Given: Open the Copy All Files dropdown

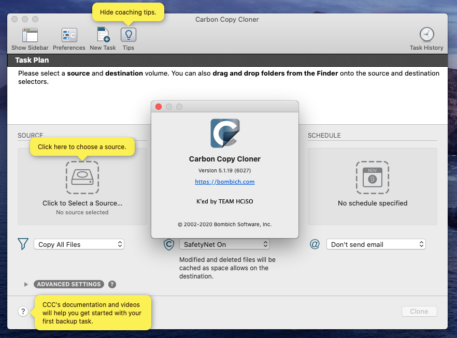Looking at the screenshot, I should tap(79, 244).
